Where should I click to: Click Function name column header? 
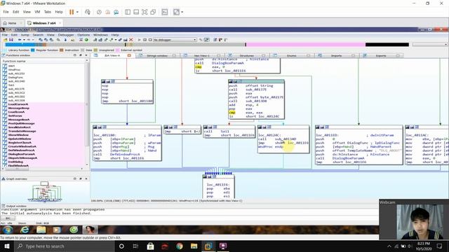pos(43,61)
